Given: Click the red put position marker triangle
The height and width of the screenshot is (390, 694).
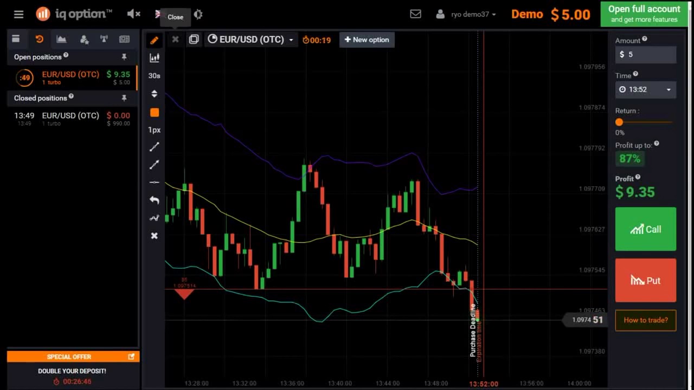Looking at the screenshot, I should click(x=184, y=294).
